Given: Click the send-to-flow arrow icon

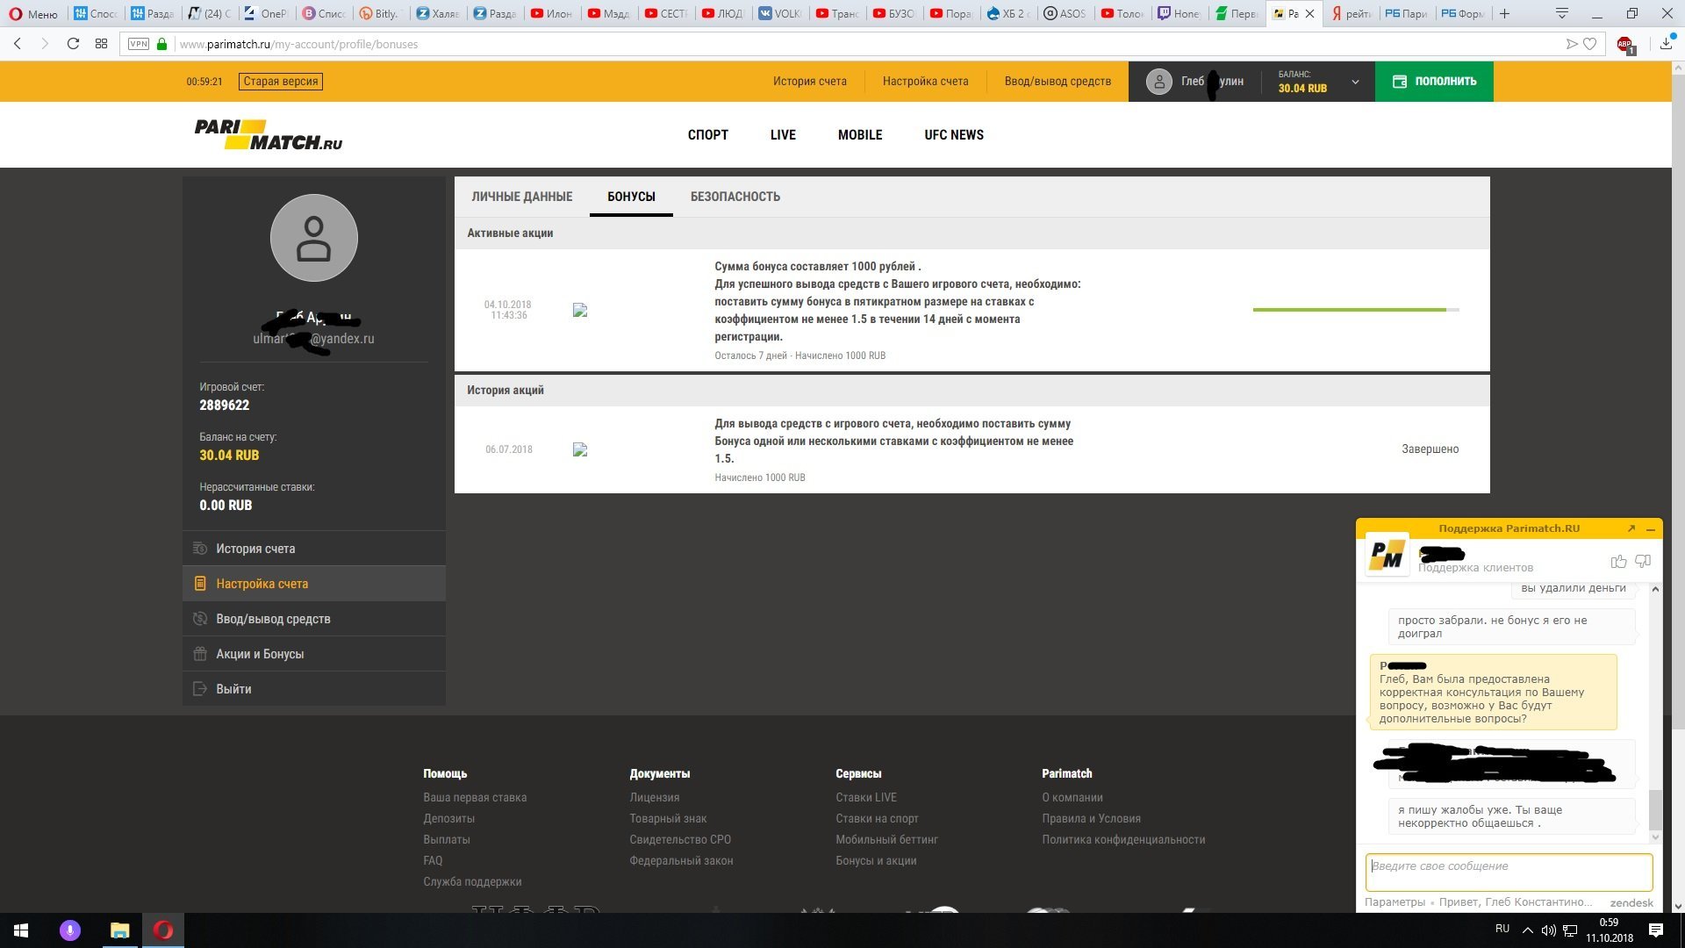Looking at the screenshot, I should click(1572, 44).
